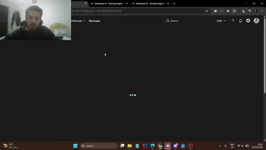This screenshot has width=266, height=150.
Task: Open Upwork notifications bell
Action: pos(240,21)
